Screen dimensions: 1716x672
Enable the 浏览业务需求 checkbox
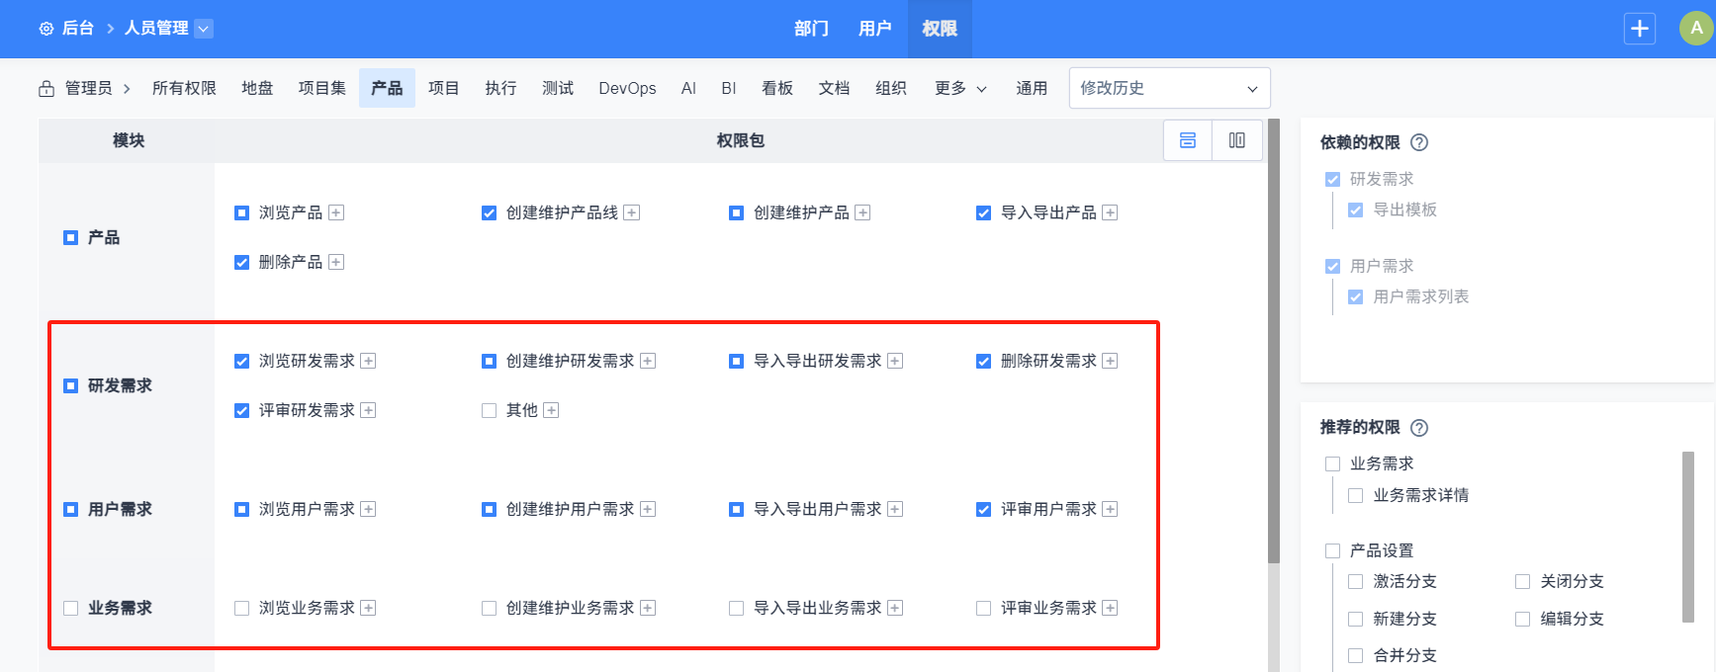click(241, 608)
